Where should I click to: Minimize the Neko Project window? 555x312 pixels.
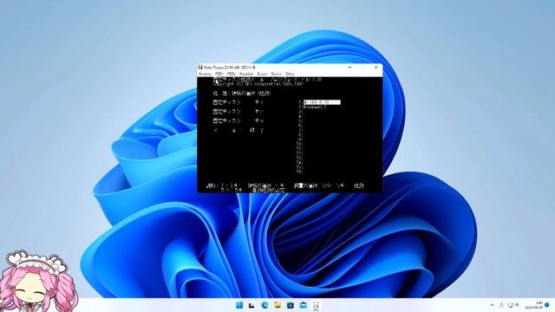click(x=349, y=67)
